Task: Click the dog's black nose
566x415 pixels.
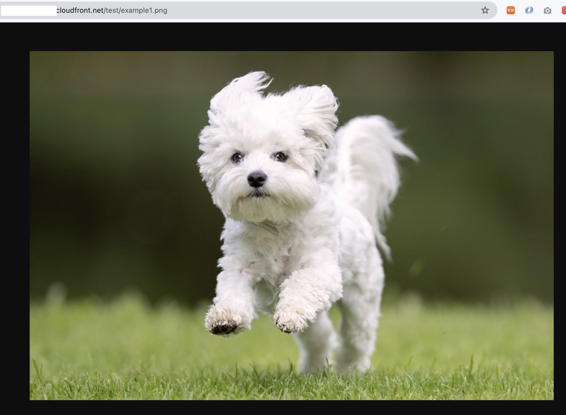Action: click(x=257, y=179)
